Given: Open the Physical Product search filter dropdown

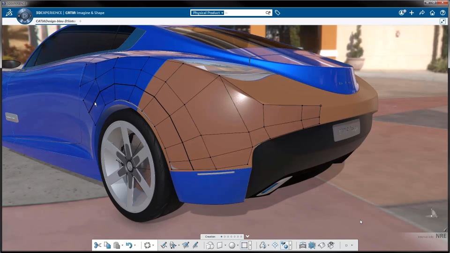Looking at the screenshot, I should [x=208, y=13].
